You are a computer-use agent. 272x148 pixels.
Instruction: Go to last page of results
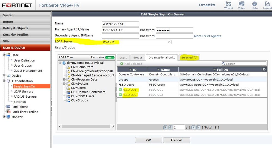(x=198, y=127)
